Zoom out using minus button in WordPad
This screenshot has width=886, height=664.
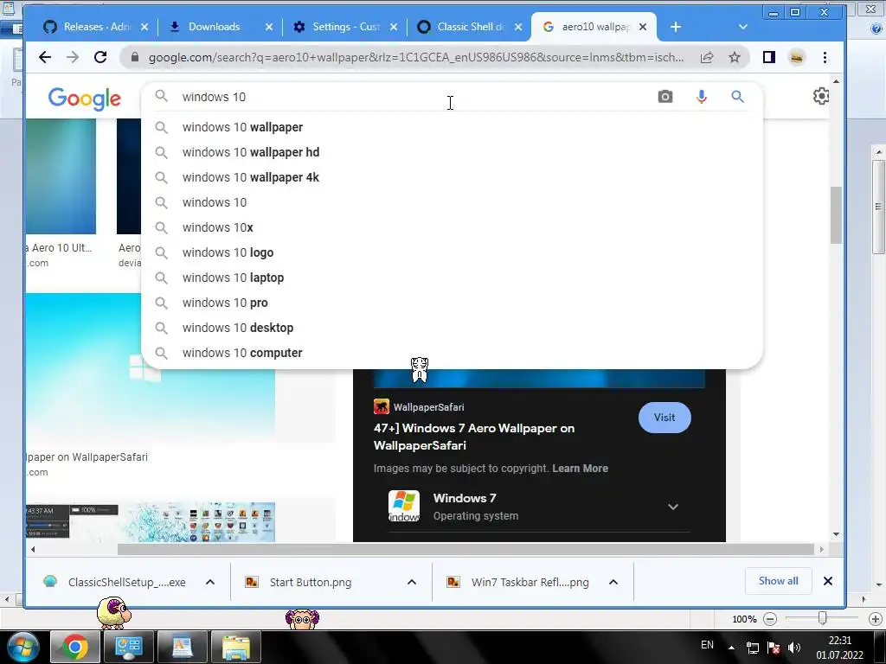click(x=769, y=619)
